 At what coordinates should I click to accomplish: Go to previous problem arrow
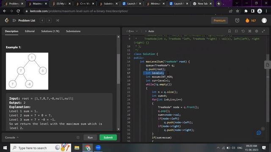[42, 21]
